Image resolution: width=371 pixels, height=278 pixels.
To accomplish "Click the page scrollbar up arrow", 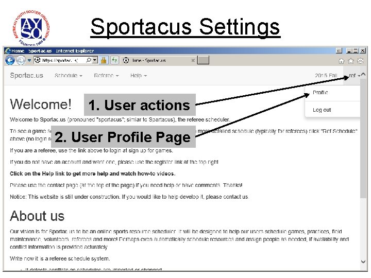I will 363,75.
